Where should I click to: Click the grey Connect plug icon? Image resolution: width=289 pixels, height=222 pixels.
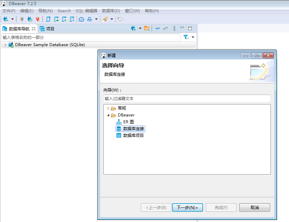22,19
